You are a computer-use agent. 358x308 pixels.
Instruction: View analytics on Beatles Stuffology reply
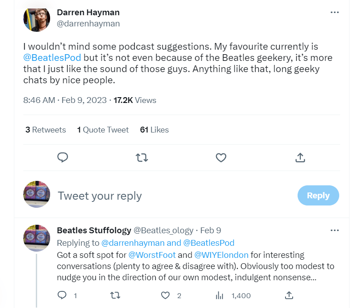click(x=219, y=295)
